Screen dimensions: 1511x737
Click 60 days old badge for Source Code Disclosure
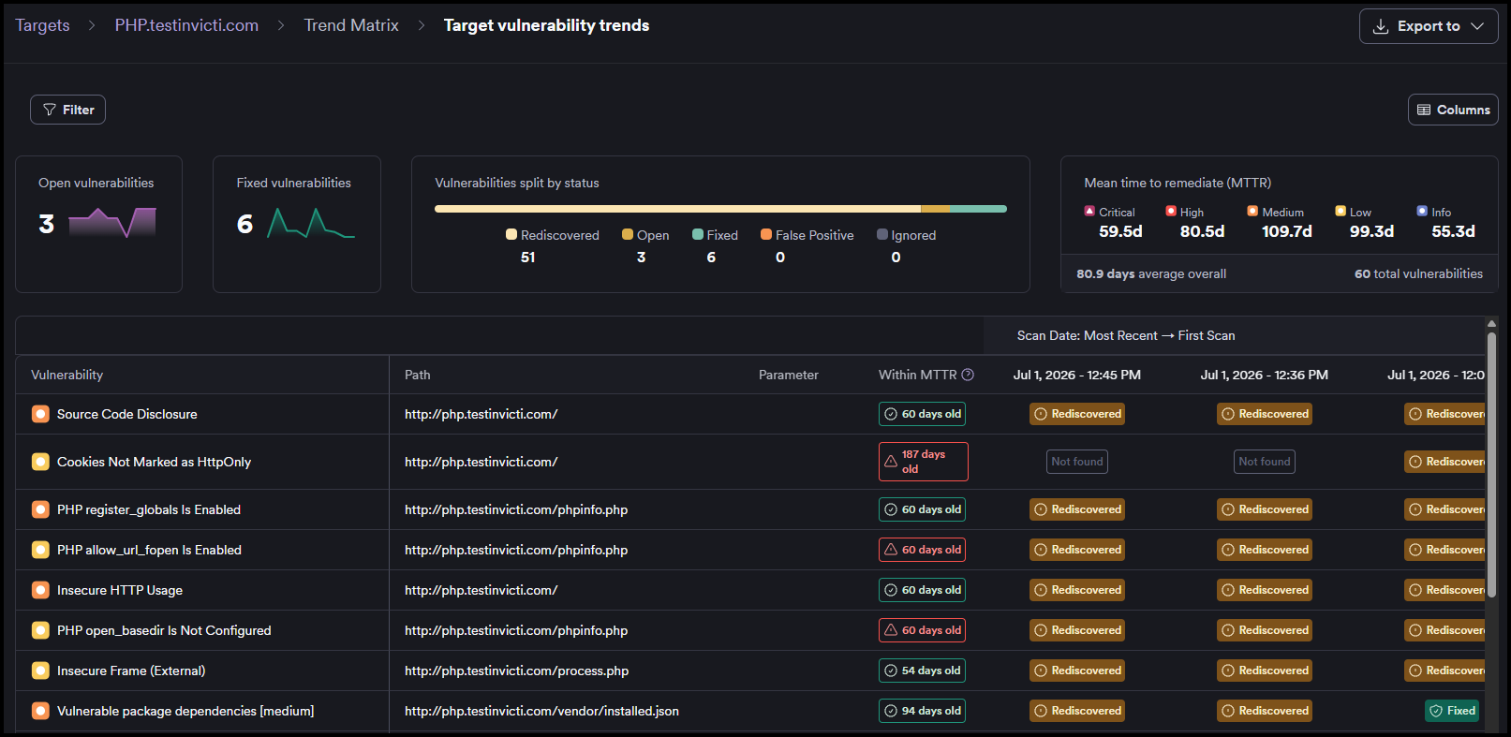tap(922, 414)
